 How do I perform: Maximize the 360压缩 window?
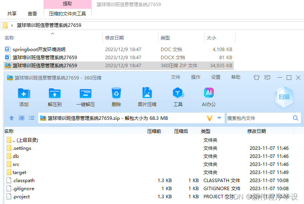pyautogui.click(x=289, y=78)
